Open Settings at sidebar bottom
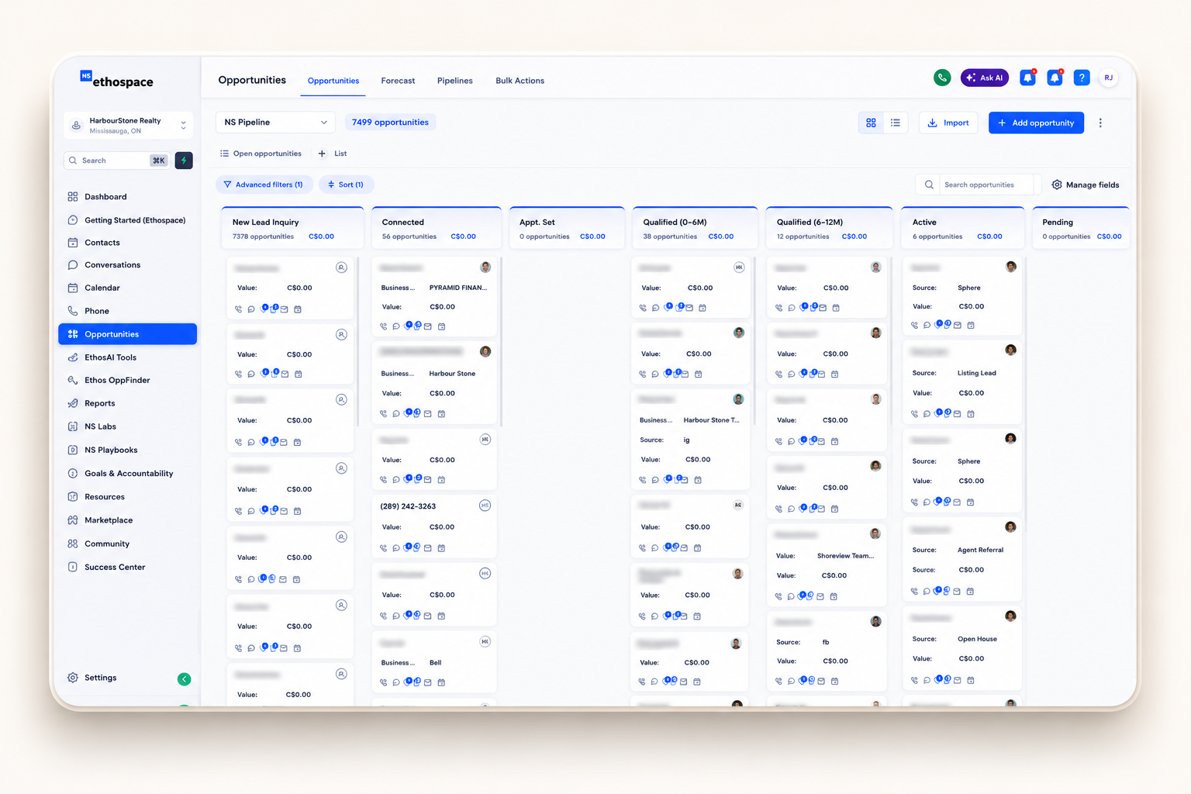The width and height of the screenshot is (1191, 794). coord(101,678)
